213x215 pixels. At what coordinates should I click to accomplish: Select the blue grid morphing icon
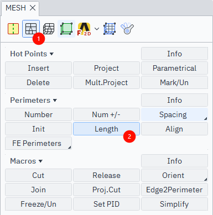tap(110, 29)
